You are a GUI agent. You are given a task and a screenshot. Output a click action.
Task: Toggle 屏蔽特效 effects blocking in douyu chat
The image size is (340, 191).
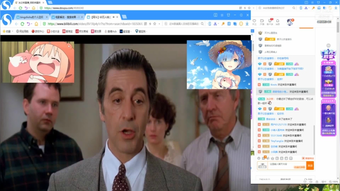point(308,158)
